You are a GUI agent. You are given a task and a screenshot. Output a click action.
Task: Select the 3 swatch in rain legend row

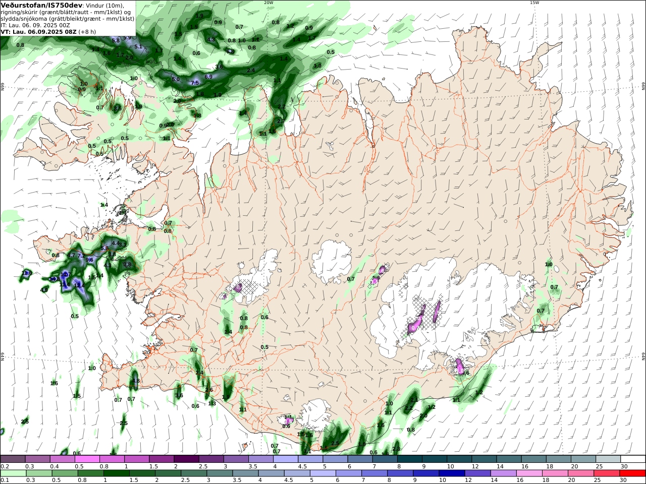220,473
